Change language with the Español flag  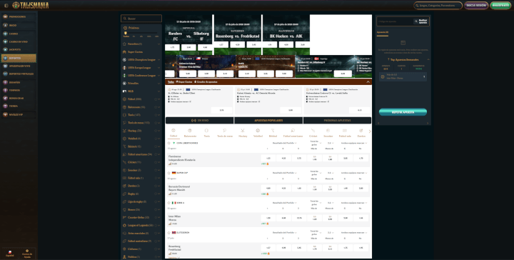pos(10,254)
